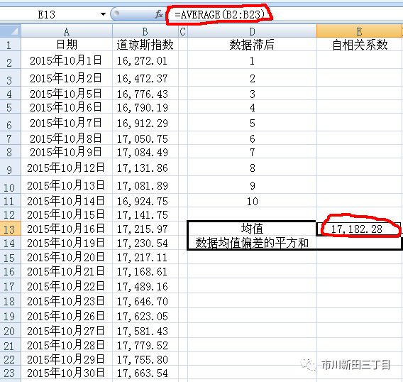The image size is (403, 382).
Task: Select column D header
Action: [252, 31]
